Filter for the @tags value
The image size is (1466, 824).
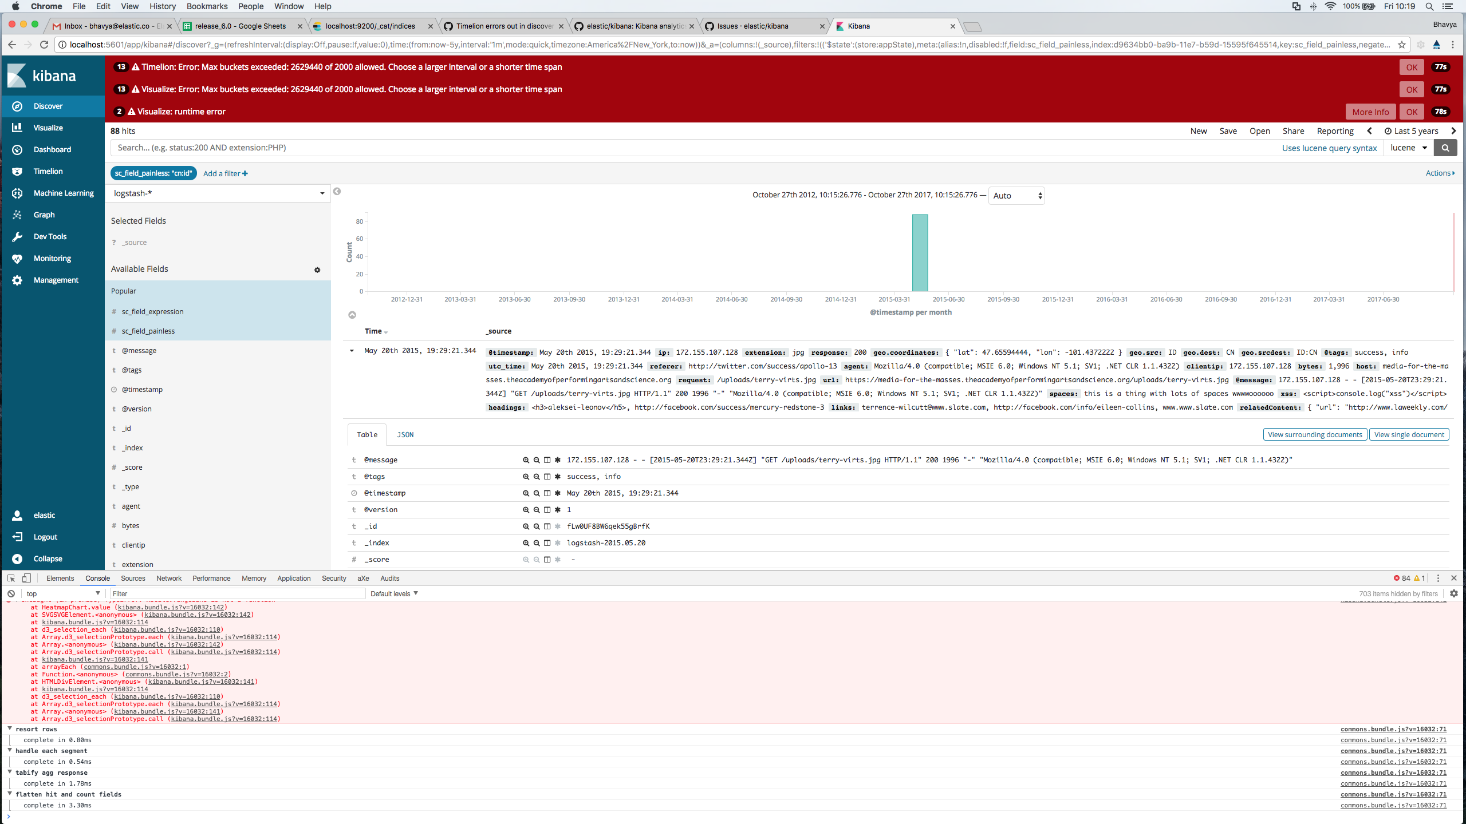(525, 476)
